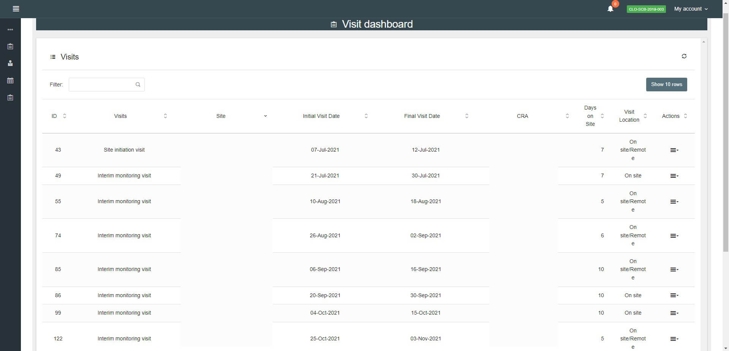Open actions menu for visit 99
This screenshot has height=351, width=729.
tap(674, 313)
